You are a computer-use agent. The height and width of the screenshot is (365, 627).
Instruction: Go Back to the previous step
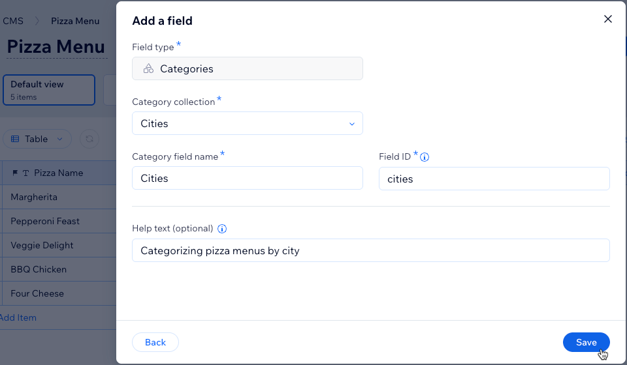155,342
